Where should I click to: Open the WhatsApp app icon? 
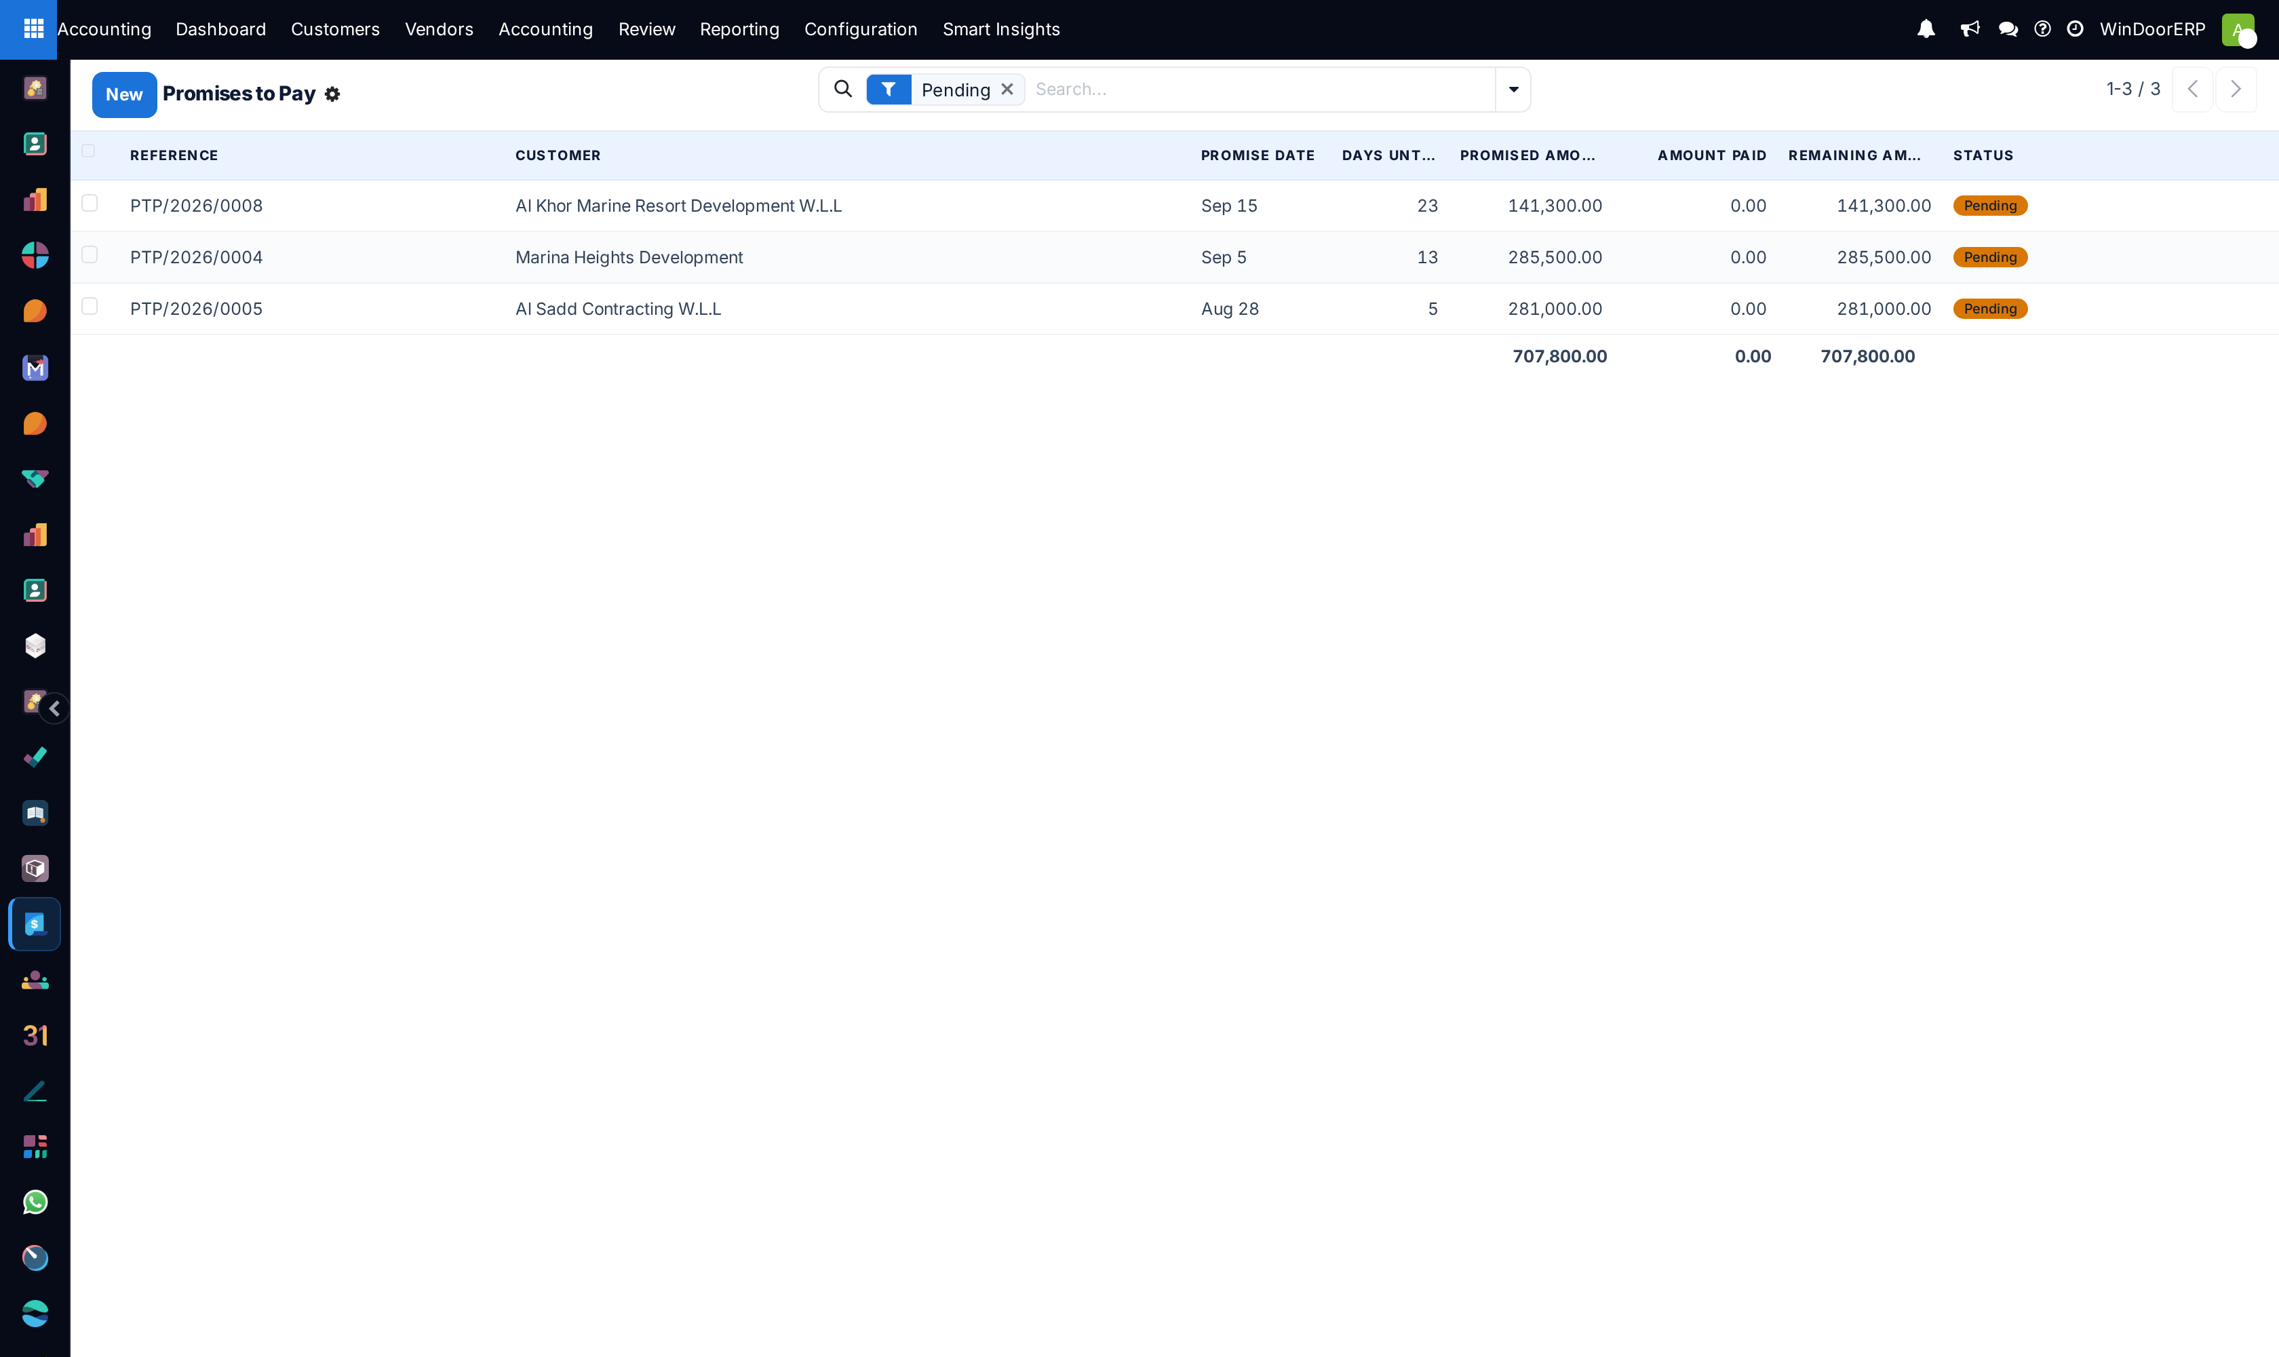pos(35,1202)
